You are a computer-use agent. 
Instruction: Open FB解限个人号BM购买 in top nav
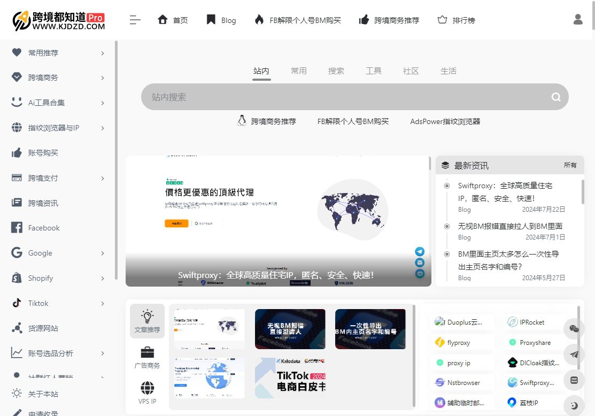(297, 20)
